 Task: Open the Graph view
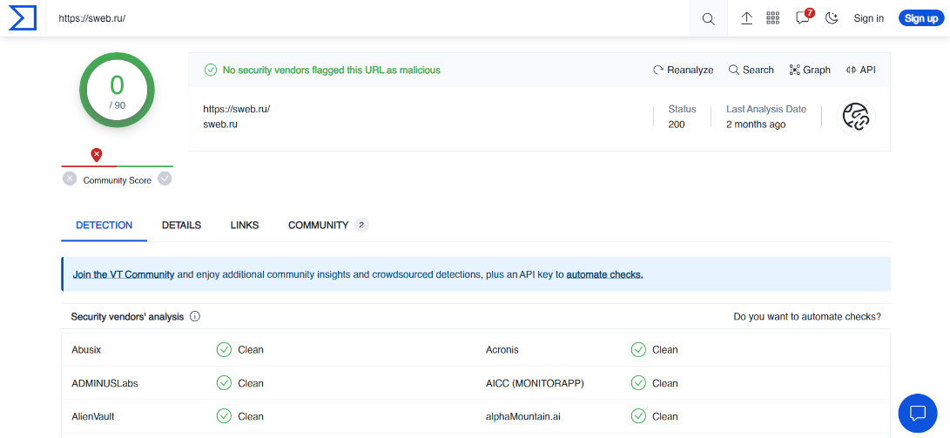(x=810, y=70)
